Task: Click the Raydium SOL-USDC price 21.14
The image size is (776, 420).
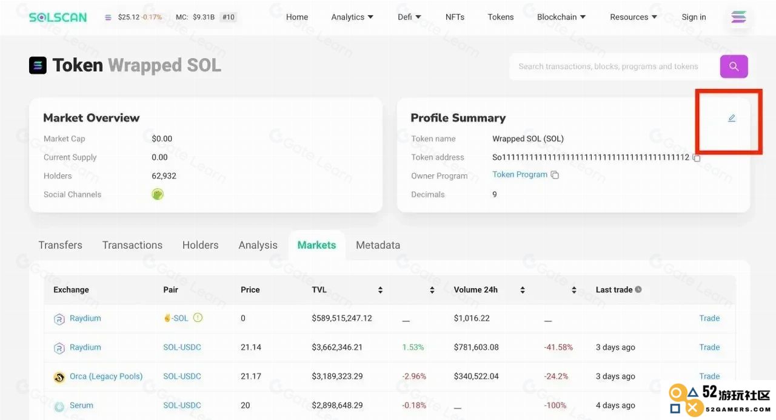Action: [x=251, y=347]
